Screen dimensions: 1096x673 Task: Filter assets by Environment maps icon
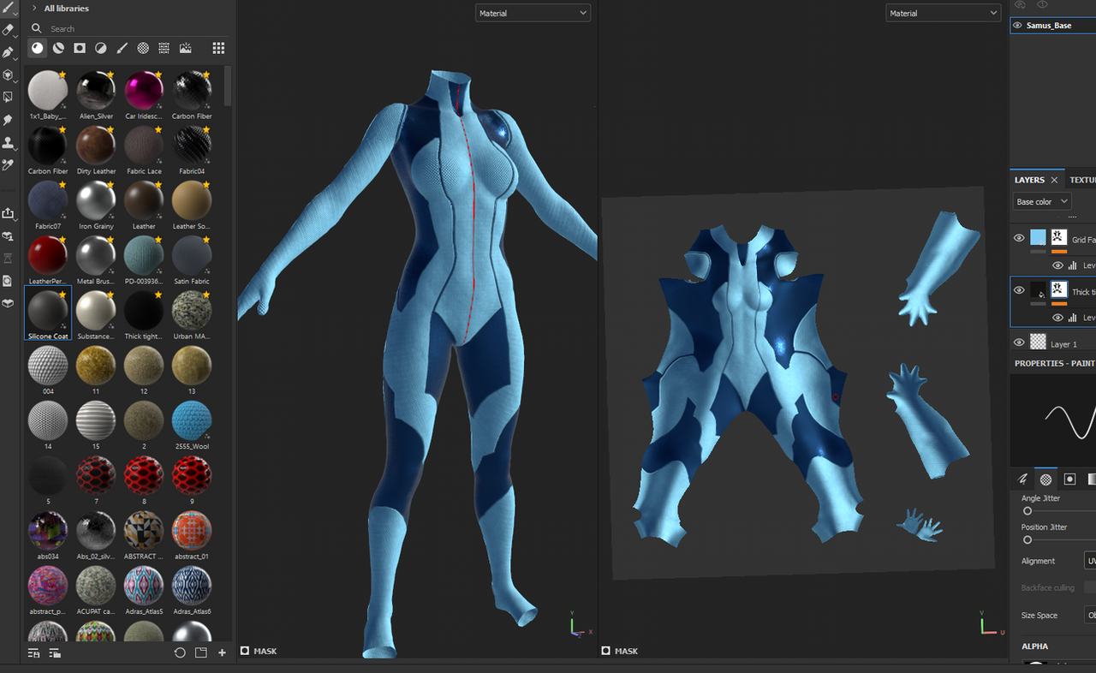(x=185, y=49)
